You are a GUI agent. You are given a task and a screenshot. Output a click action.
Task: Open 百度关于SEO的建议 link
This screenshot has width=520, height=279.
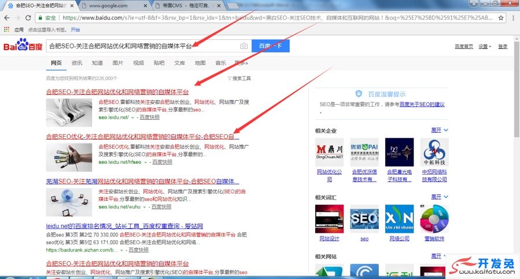click(422, 104)
